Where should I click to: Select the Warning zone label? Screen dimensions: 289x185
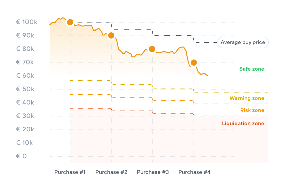click(x=247, y=98)
